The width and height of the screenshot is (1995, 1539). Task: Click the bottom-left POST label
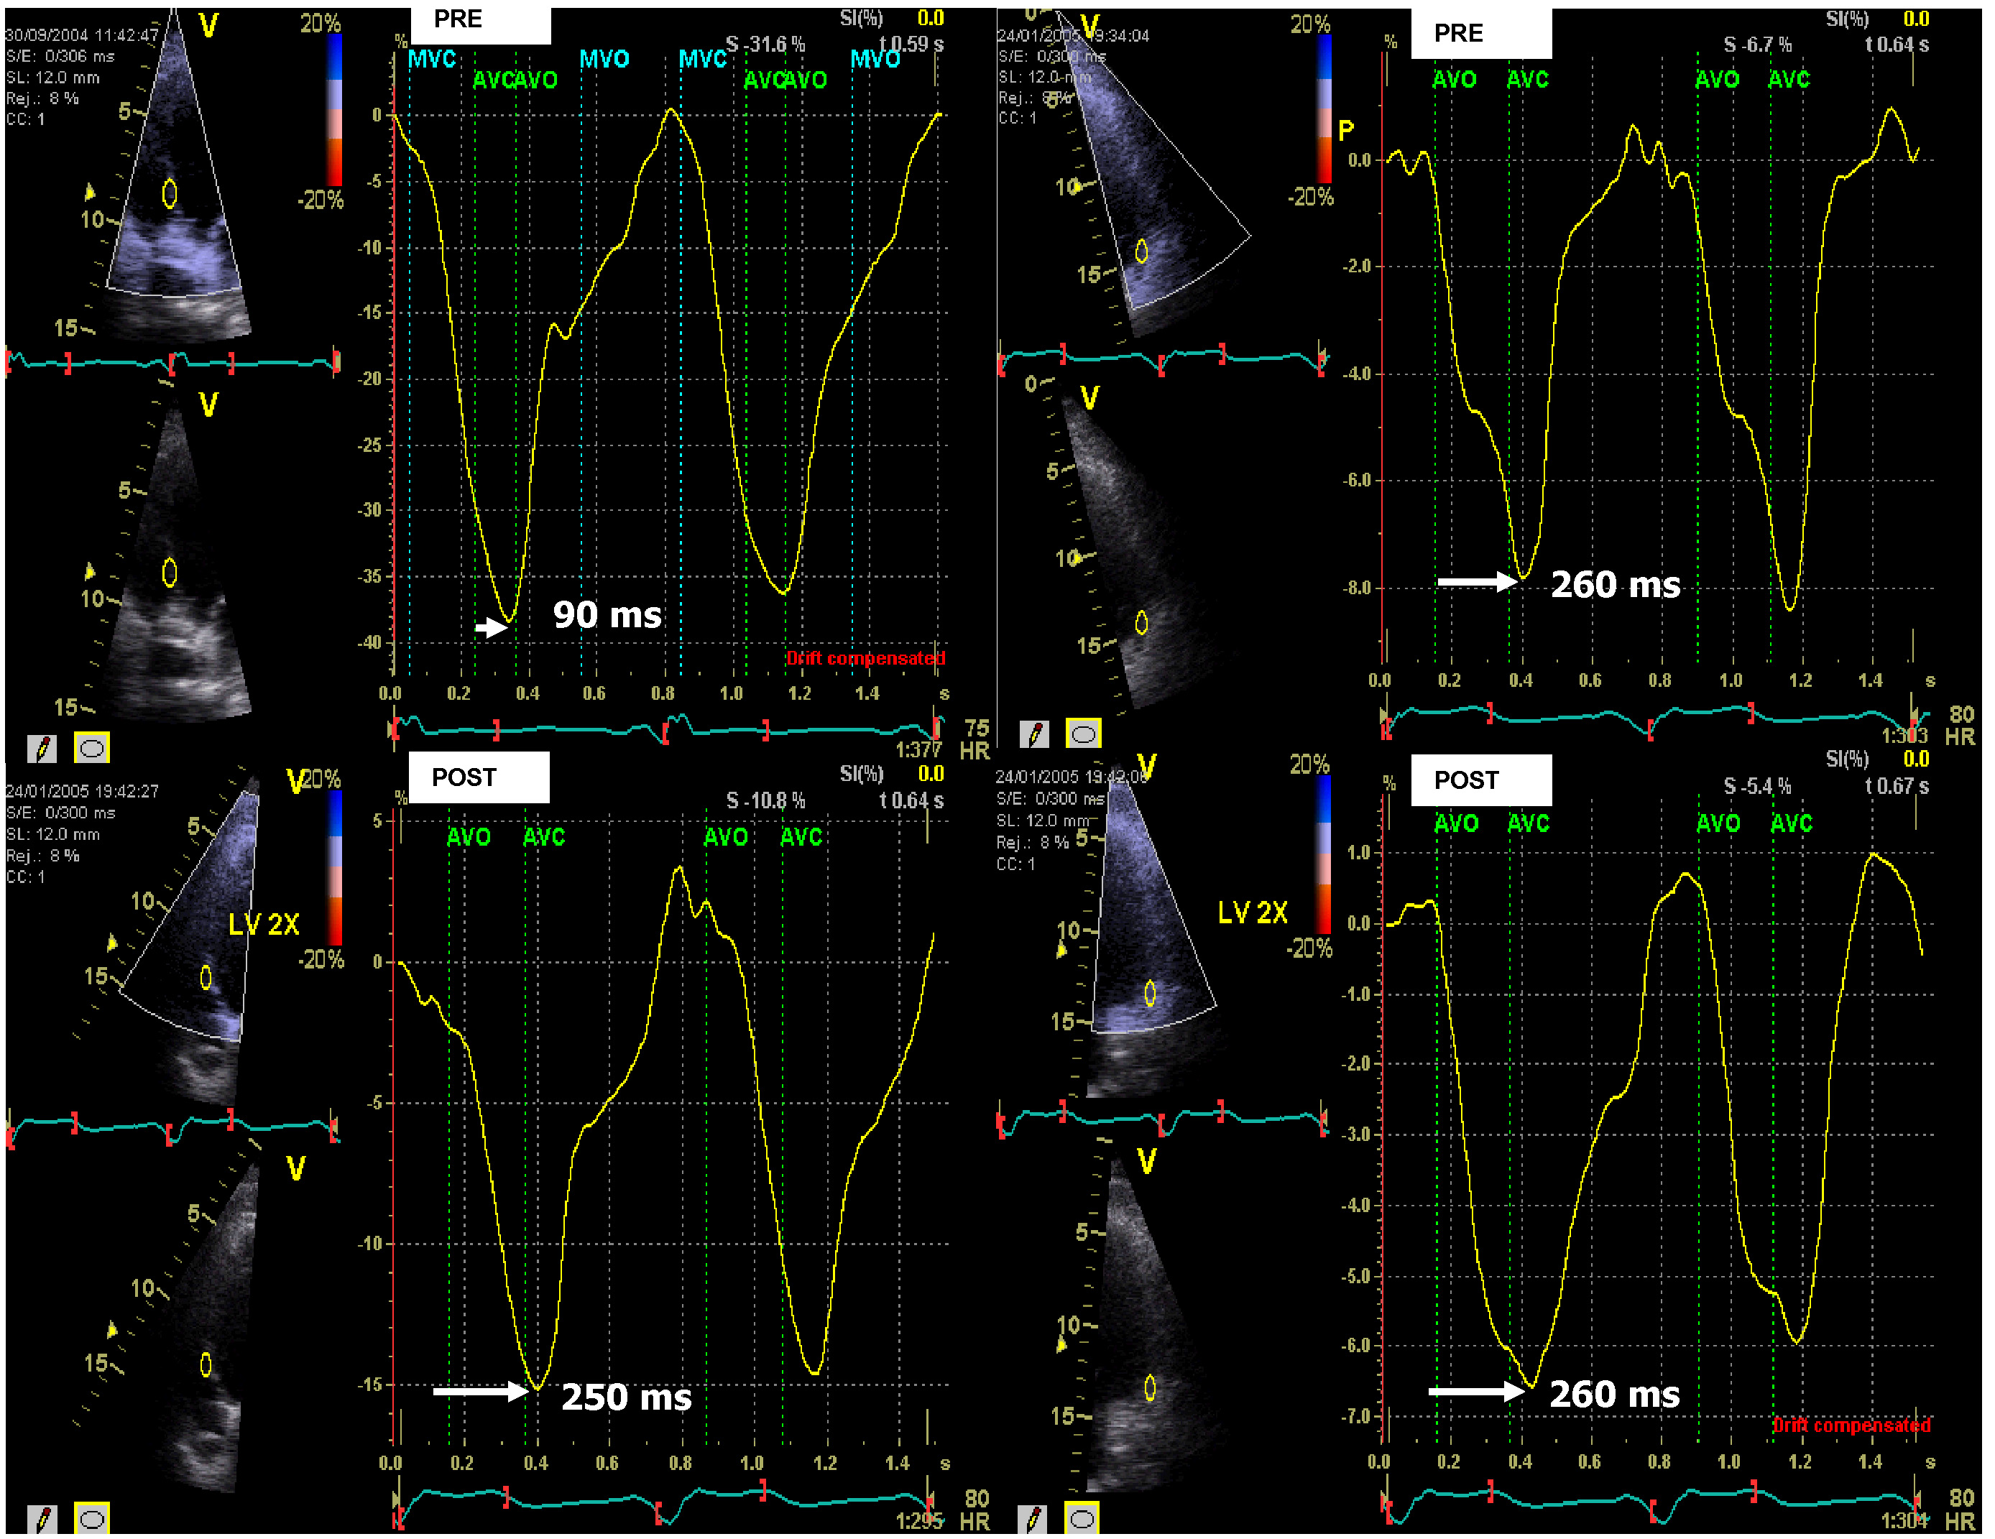coord(464,777)
